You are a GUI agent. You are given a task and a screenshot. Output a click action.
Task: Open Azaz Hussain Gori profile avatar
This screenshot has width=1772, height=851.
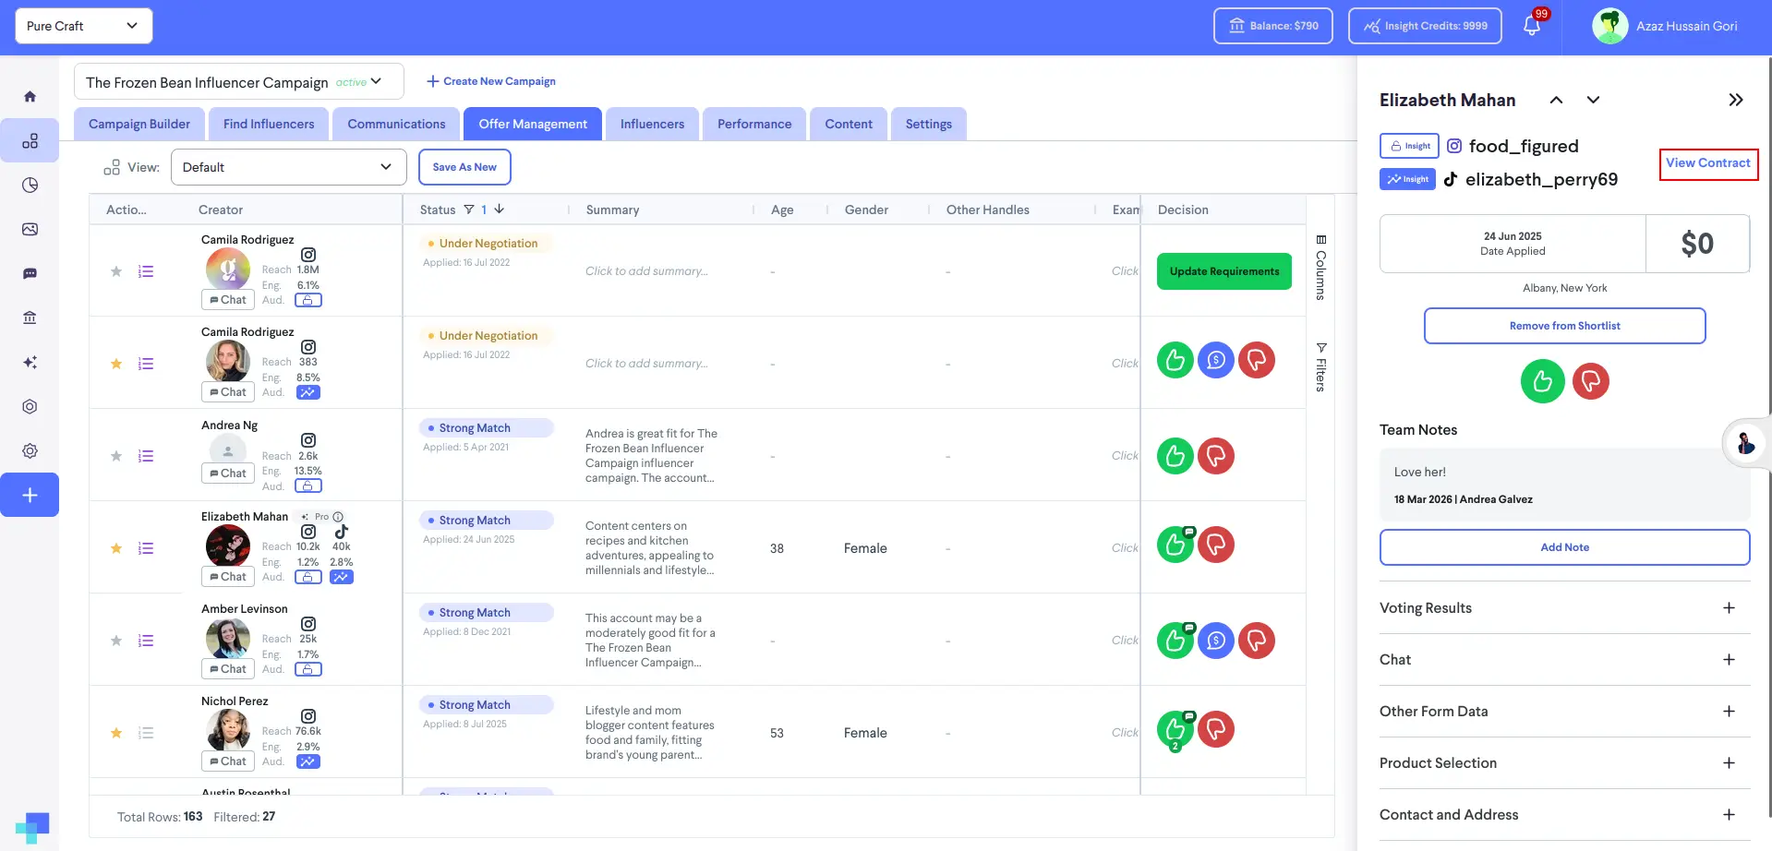1610,26
